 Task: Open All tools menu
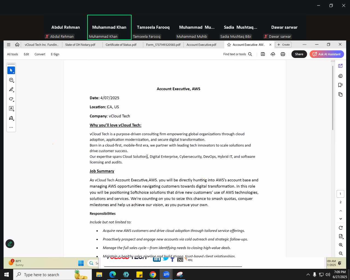(13, 54)
